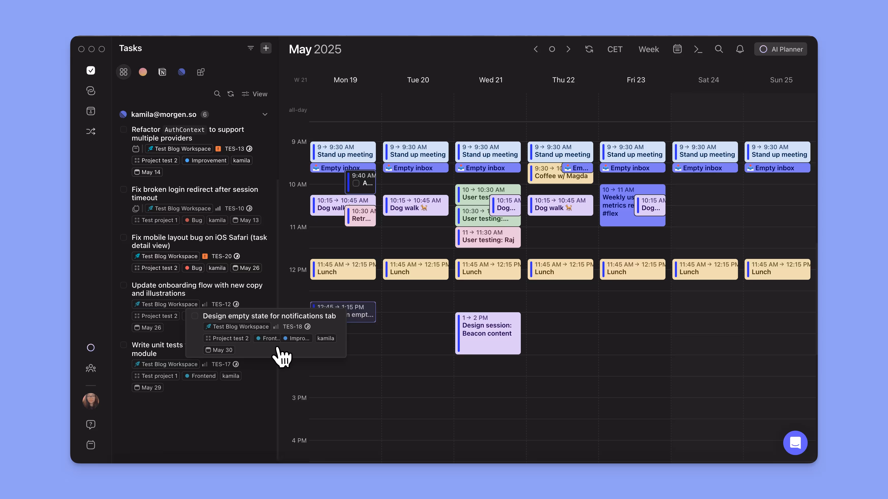Sync calendars with the refresh icon
Viewport: 888px width, 499px height.
(589, 49)
